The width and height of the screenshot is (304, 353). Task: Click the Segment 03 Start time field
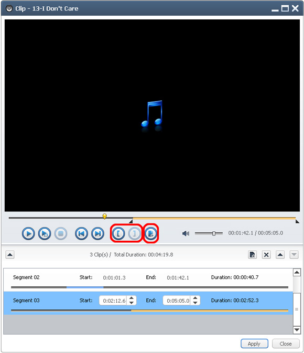113,301
